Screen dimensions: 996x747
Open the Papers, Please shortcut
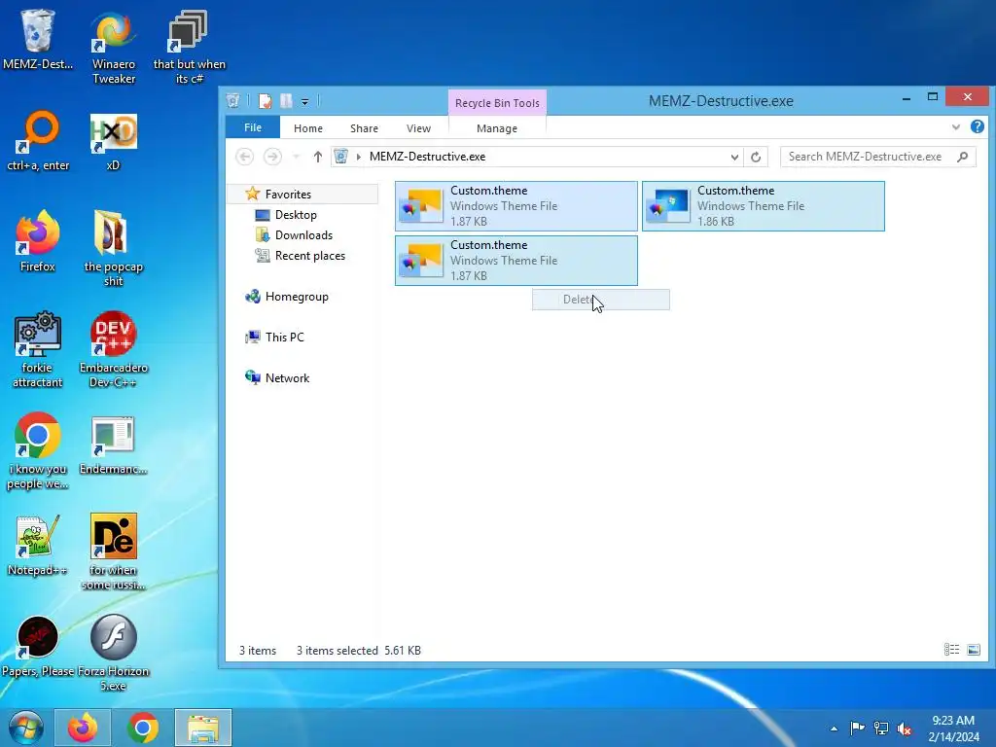[x=38, y=646]
